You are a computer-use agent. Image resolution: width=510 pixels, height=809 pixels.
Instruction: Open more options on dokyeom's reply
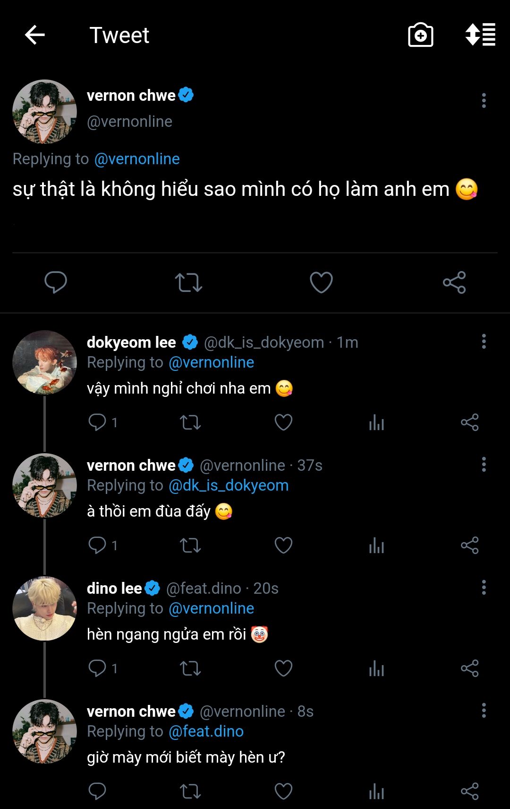(484, 341)
